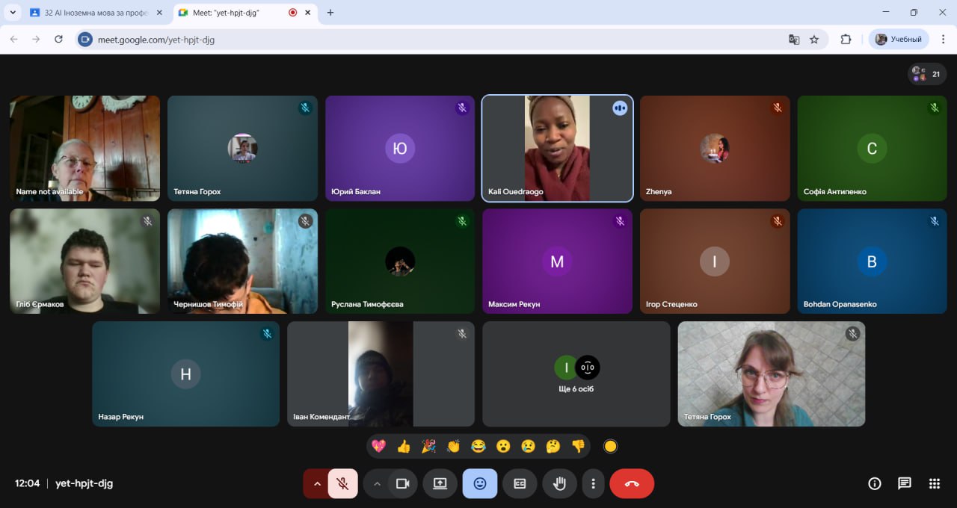This screenshot has width=957, height=508.
Task: Toggle the camera off
Action: [x=402, y=483]
